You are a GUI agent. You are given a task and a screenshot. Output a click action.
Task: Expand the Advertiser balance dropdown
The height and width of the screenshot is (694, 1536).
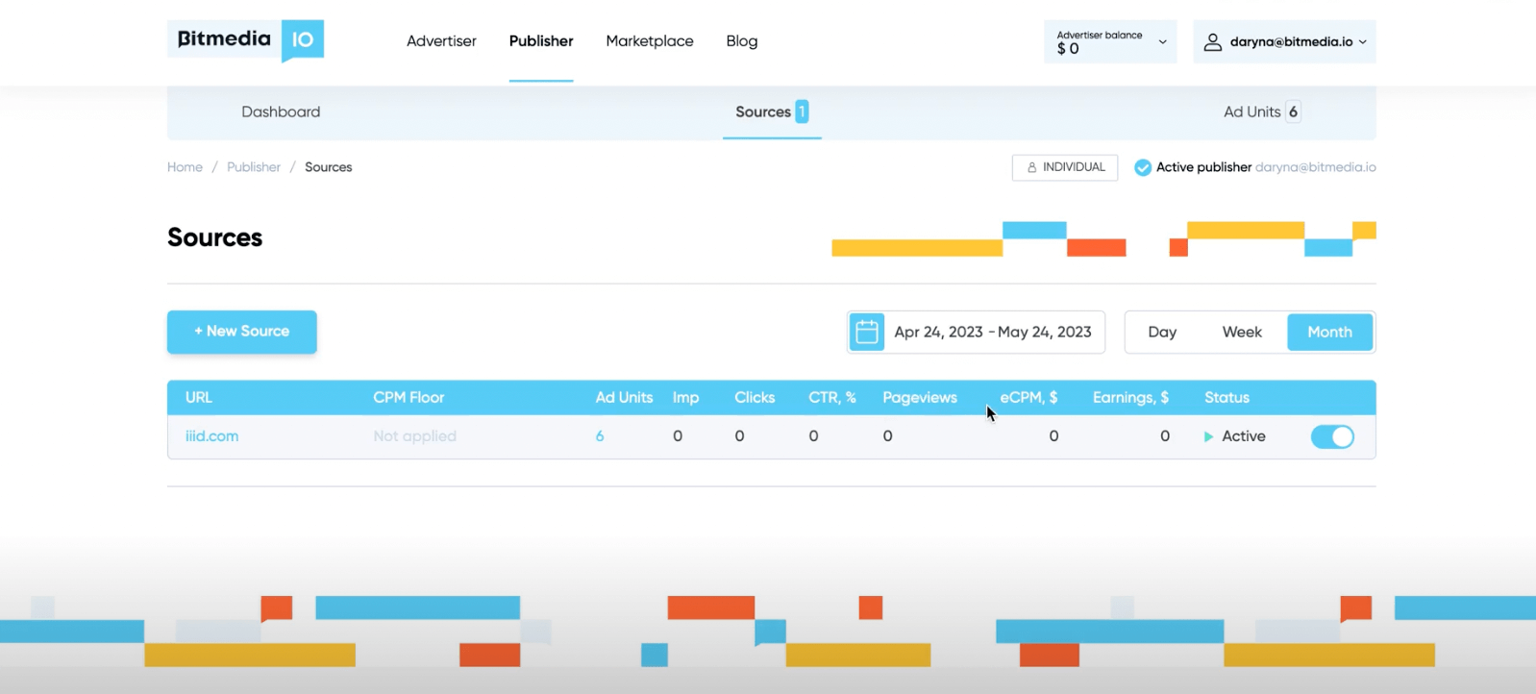[x=1162, y=42]
